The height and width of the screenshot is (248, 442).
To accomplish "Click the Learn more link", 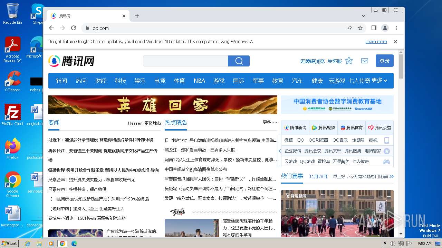I will coord(376,42).
